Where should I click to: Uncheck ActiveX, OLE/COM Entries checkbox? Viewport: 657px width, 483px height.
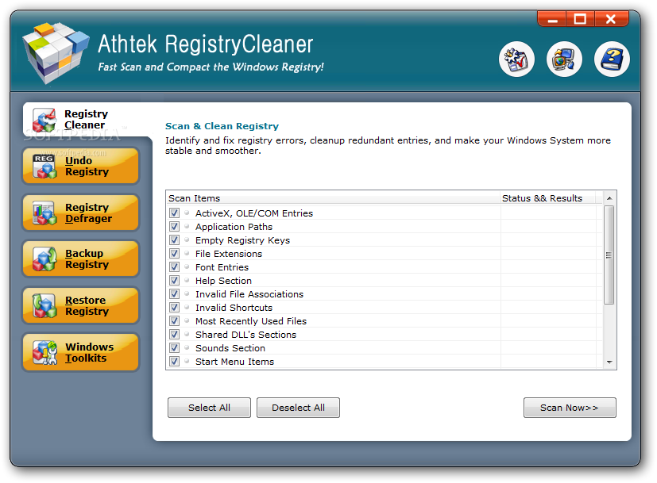(x=174, y=213)
